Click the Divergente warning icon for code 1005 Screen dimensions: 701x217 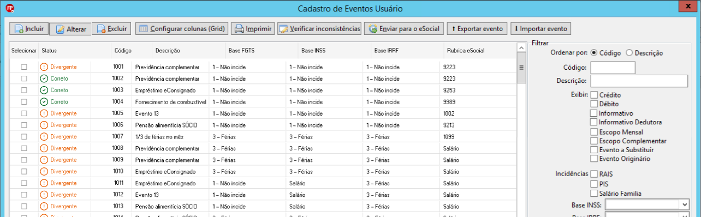pyautogui.click(x=44, y=113)
